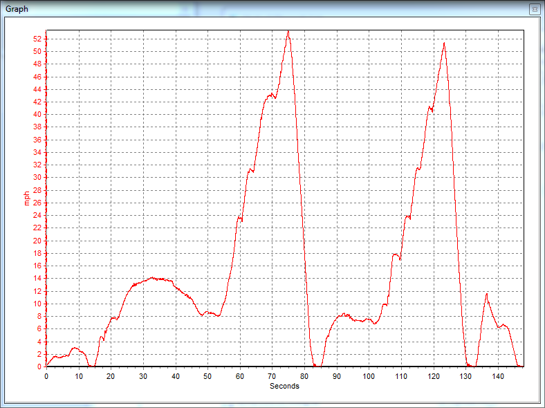The width and height of the screenshot is (545, 408).
Task: Click the highest curve peak near 75 seconds
Action: tap(288, 31)
